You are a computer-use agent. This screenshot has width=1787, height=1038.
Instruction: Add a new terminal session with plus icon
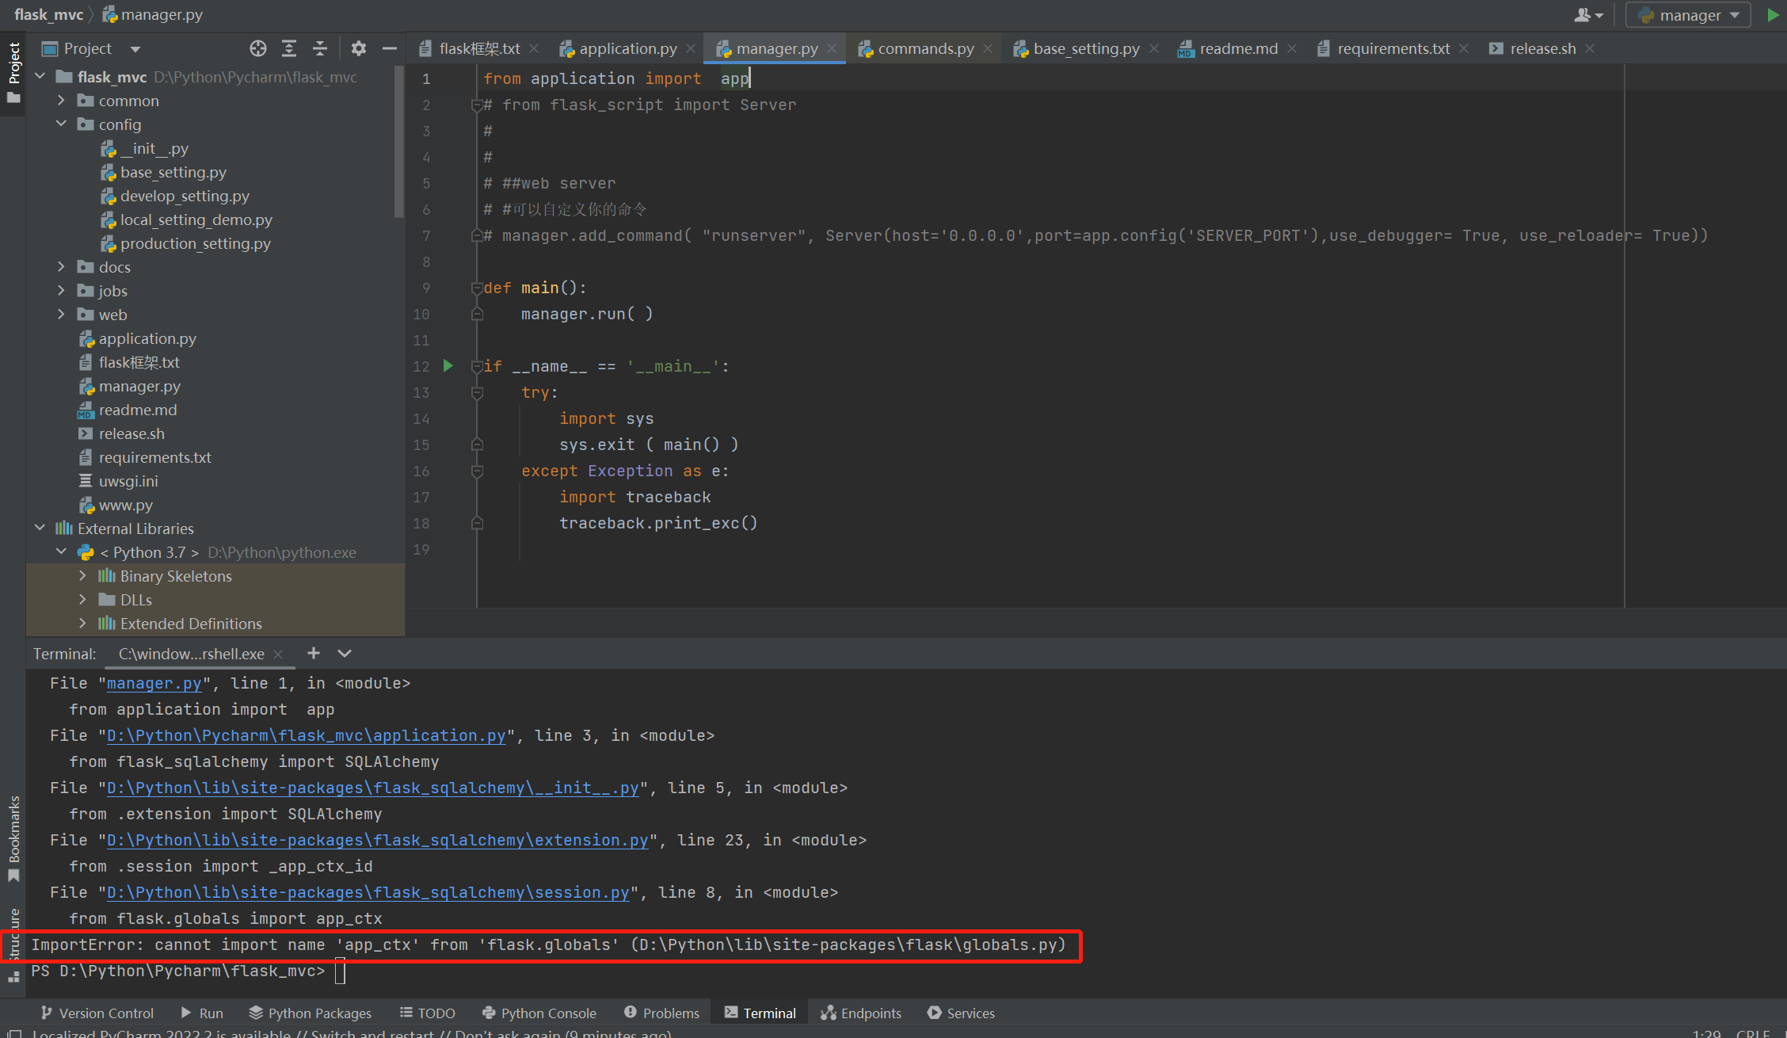(x=314, y=653)
